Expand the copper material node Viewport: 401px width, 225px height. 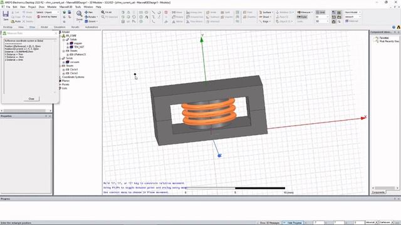click(x=68, y=43)
